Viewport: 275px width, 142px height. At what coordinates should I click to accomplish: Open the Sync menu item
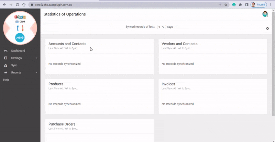coord(14,65)
